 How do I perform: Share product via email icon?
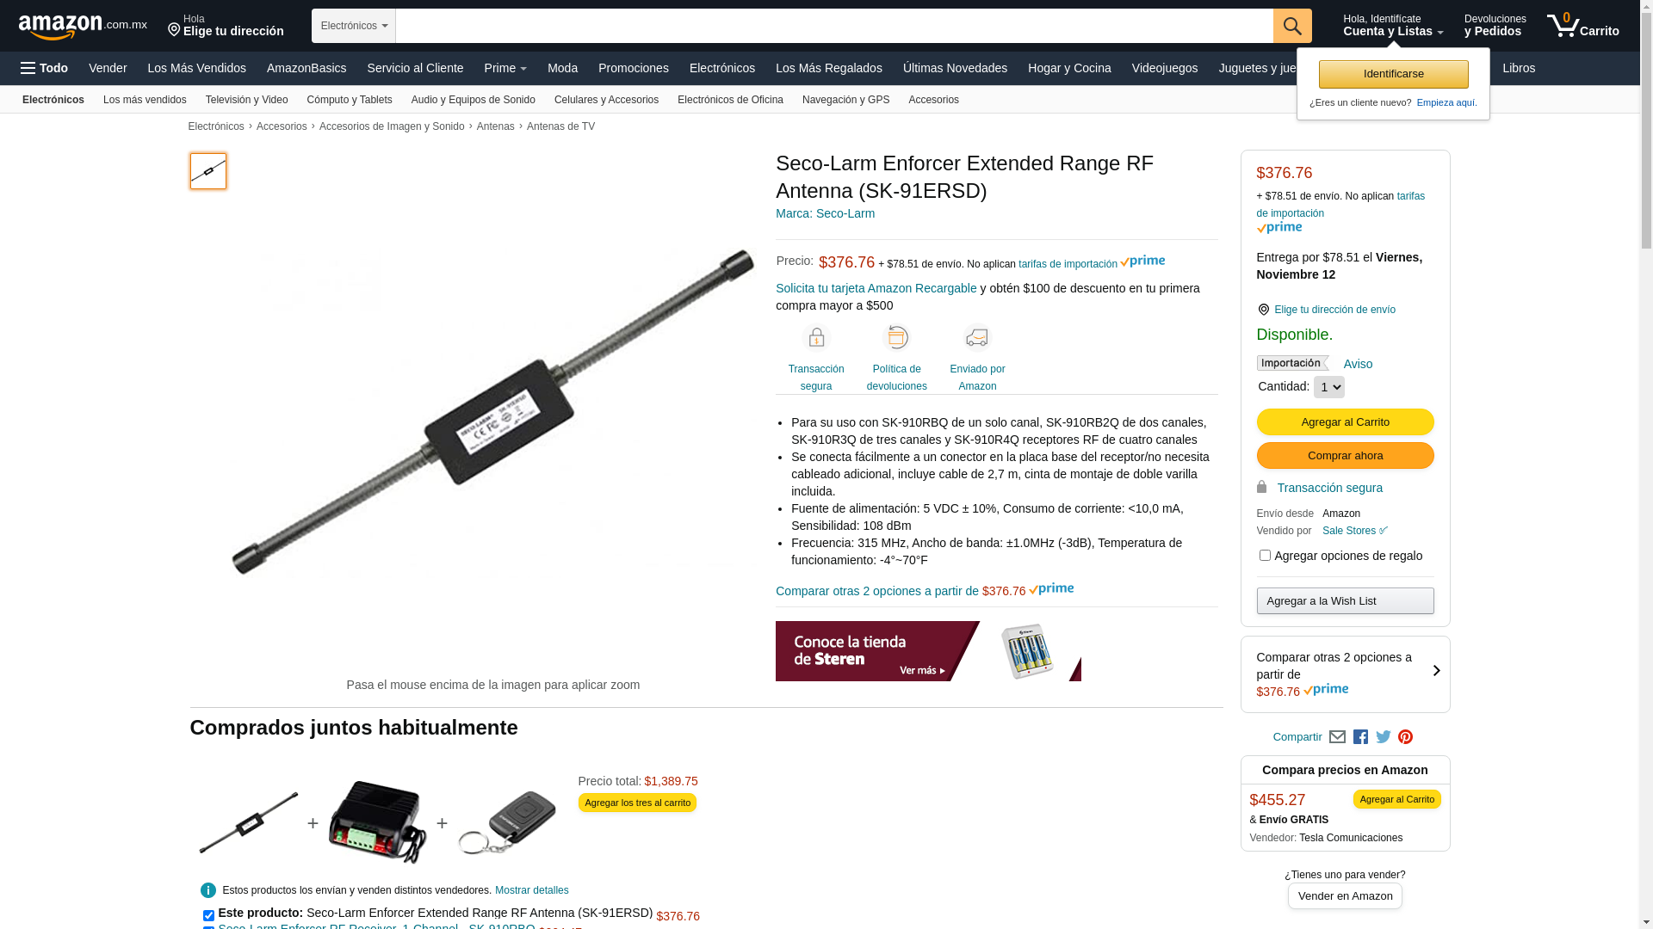click(x=1337, y=737)
